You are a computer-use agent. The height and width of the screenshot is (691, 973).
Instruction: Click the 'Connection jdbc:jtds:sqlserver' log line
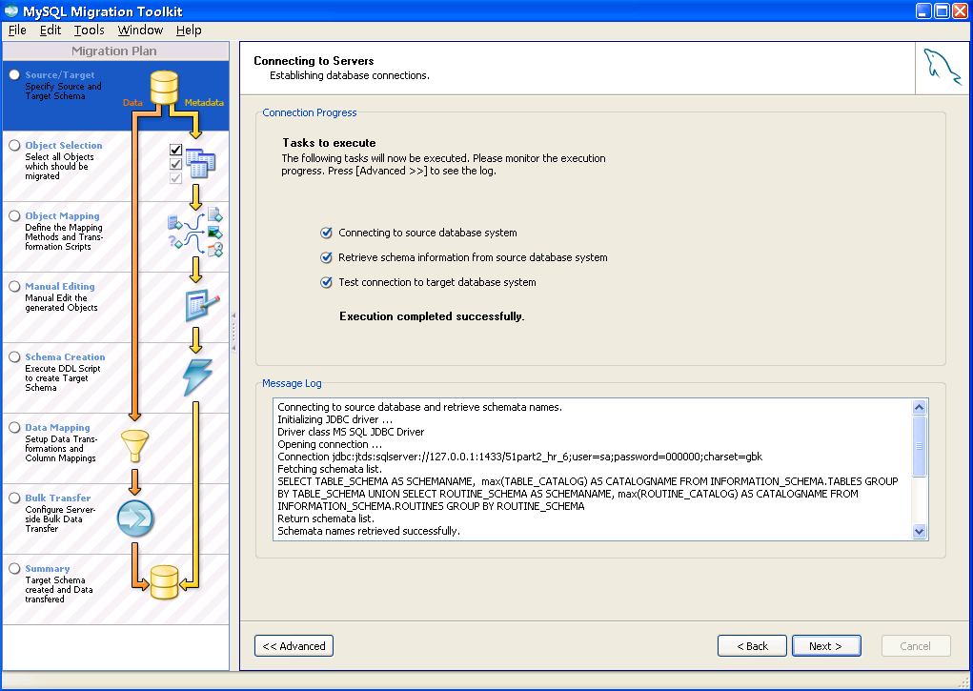pyautogui.click(x=520, y=457)
